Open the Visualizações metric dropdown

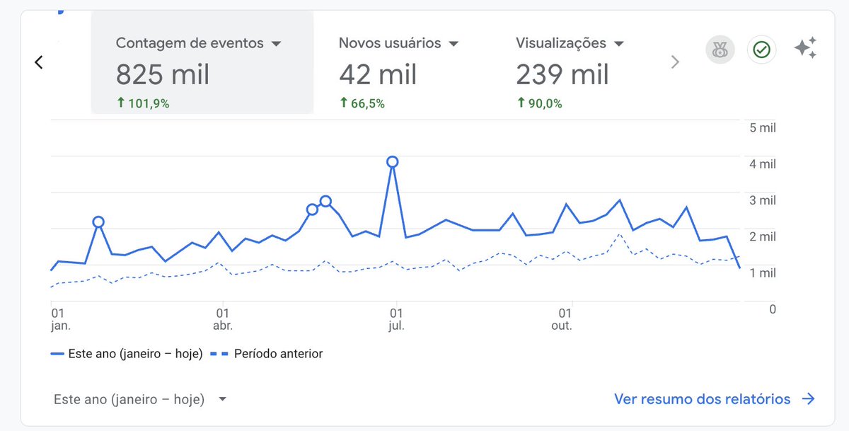pyautogui.click(x=619, y=44)
